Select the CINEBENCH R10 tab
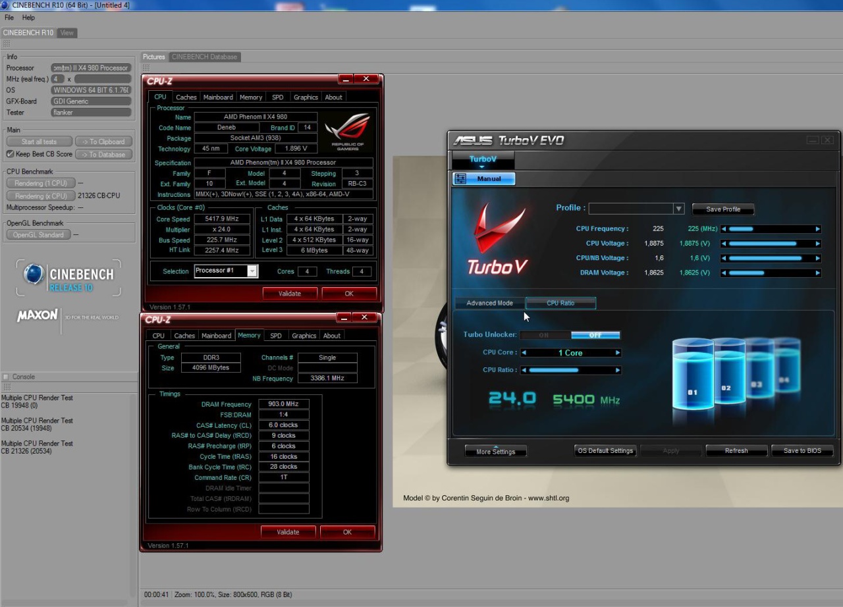This screenshot has height=607, width=843. (x=28, y=32)
